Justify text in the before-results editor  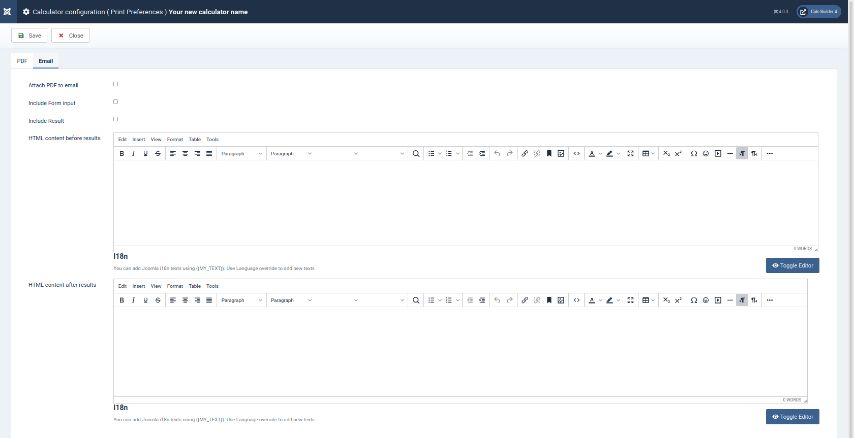(x=209, y=153)
